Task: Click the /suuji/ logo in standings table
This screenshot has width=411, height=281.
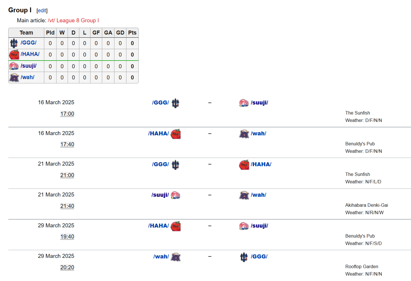Action: pos(14,66)
